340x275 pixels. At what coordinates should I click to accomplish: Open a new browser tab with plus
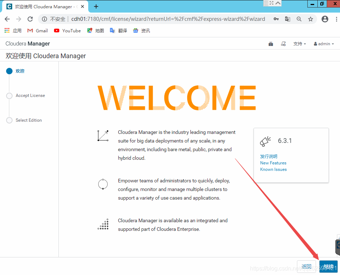(x=96, y=6)
